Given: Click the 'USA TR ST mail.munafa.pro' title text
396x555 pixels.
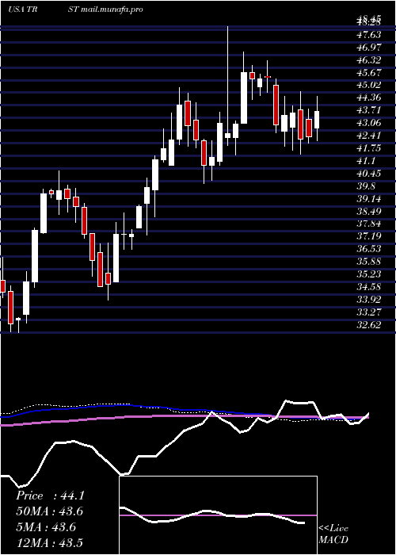Looking at the screenshot, I should pos(75,10).
